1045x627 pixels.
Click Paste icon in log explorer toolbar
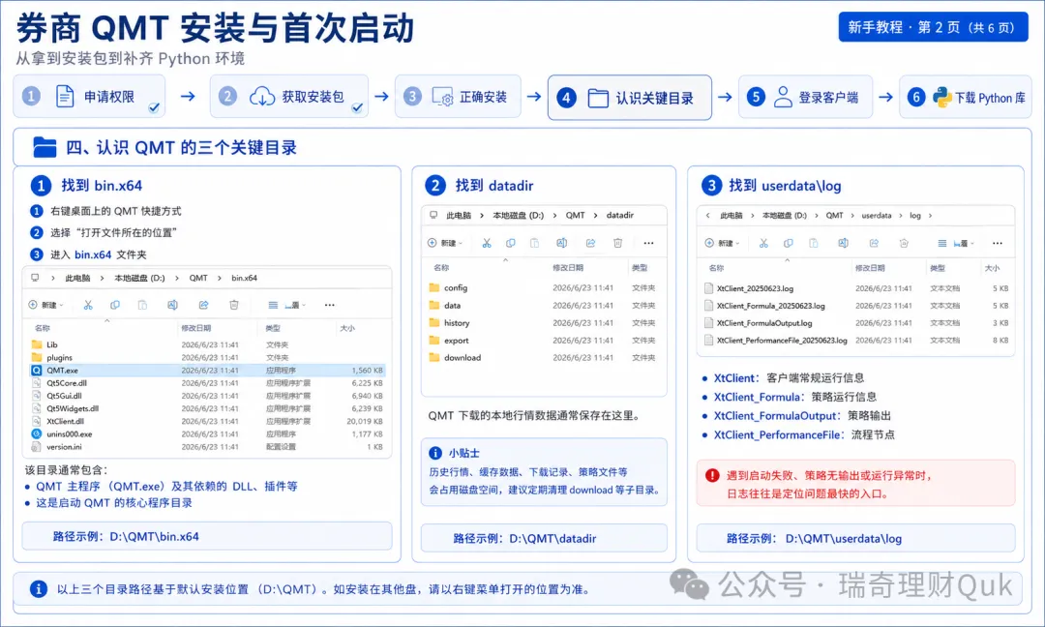coord(813,243)
